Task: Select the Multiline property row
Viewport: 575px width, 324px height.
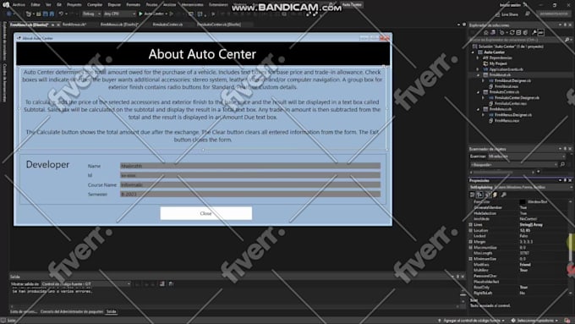Action: [x=519, y=270]
